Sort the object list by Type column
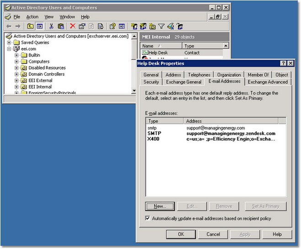This screenshot has width=301, height=249. click(x=202, y=46)
